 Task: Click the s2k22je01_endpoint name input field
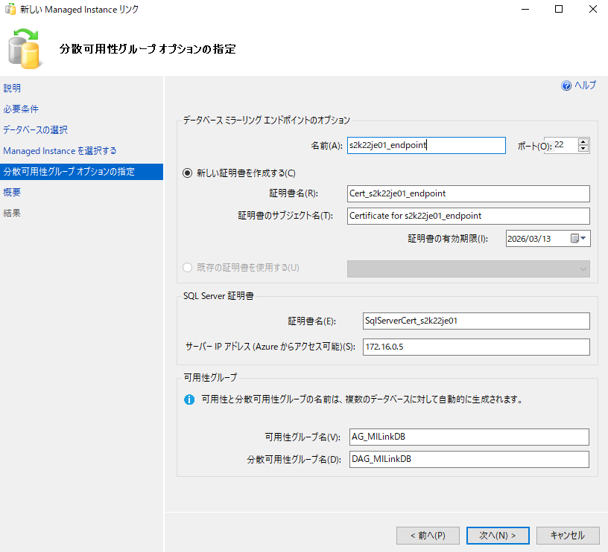(426, 145)
